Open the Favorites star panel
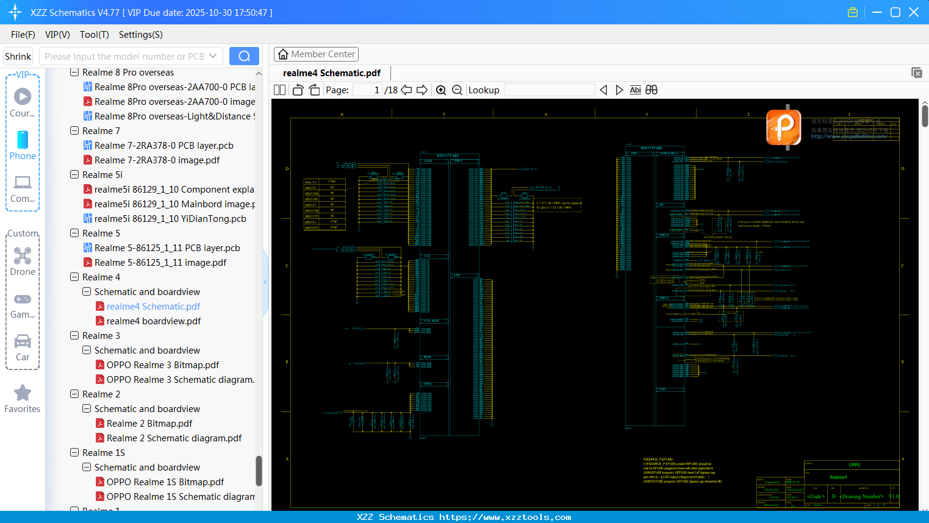Image resolution: width=929 pixels, height=523 pixels. coord(23,399)
